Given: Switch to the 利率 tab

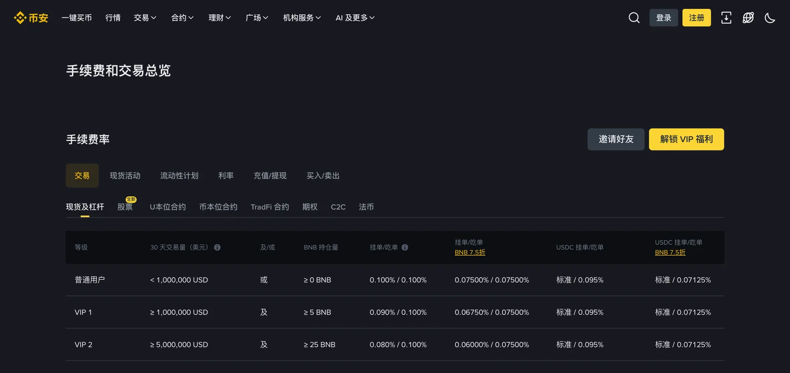Looking at the screenshot, I should (226, 176).
